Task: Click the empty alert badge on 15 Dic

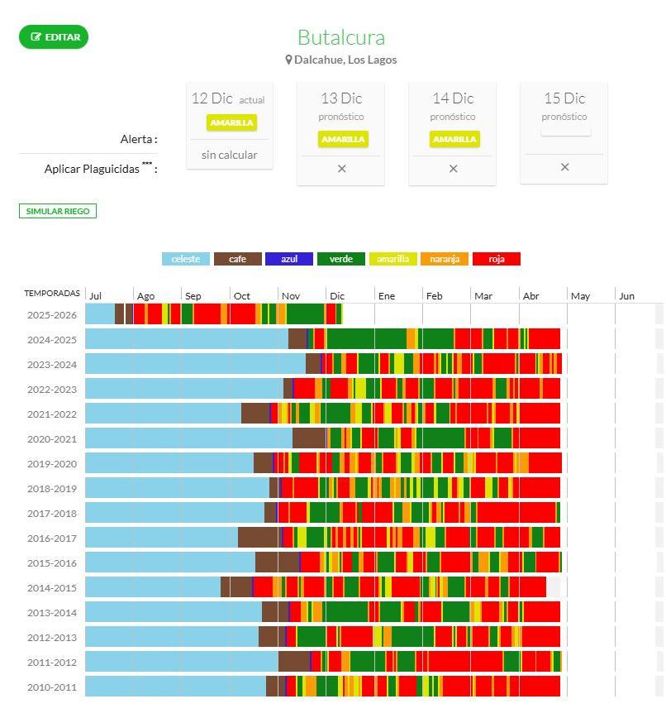Action: (x=566, y=130)
